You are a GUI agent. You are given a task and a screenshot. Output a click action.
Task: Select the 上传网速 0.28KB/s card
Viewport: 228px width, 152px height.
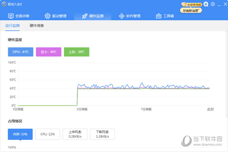click(75, 134)
